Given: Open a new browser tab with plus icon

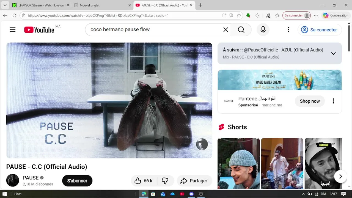Looking at the screenshot, I should (x=200, y=5).
